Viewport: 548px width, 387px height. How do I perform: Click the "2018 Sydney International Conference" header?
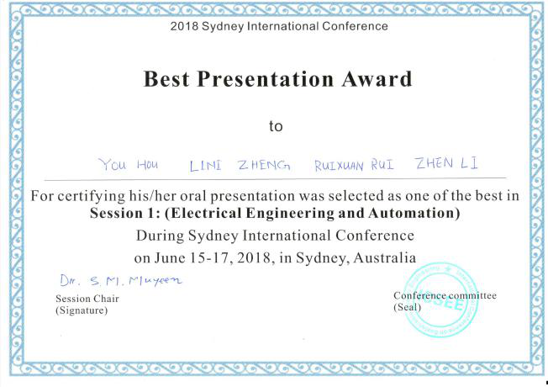tap(279, 26)
